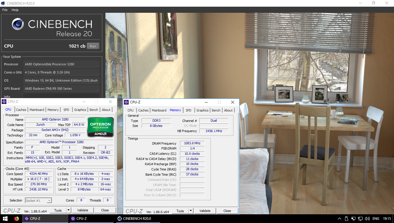Activate CINEBENCH R20.0 taskbar button

138,219
